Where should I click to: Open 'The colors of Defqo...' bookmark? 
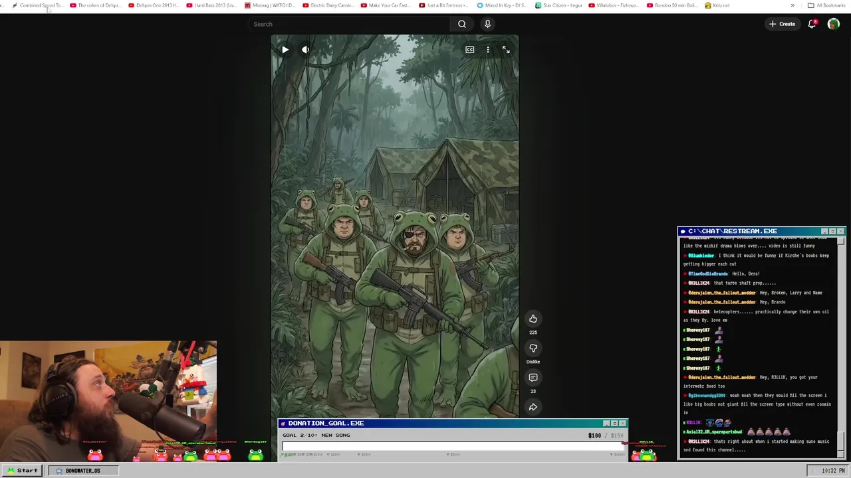96,5
